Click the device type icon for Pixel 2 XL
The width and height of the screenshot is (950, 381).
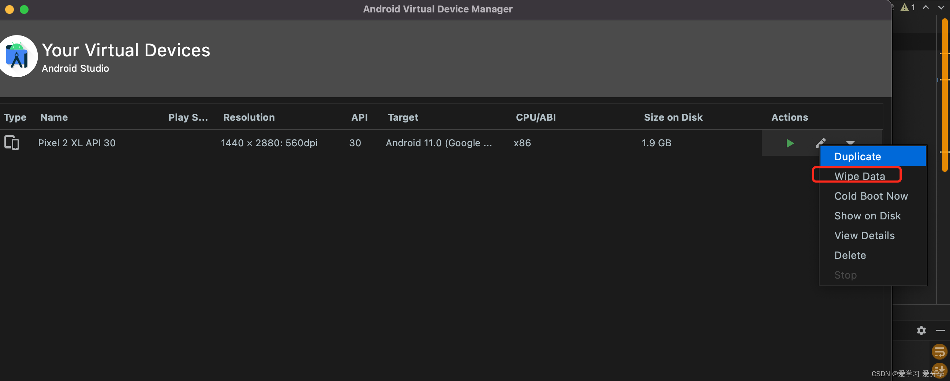pos(12,143)
